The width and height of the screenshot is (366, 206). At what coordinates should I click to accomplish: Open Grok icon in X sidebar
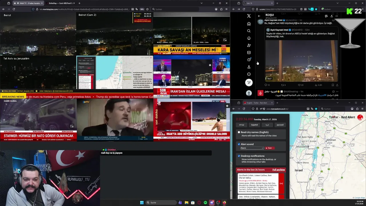coord(249,60)
